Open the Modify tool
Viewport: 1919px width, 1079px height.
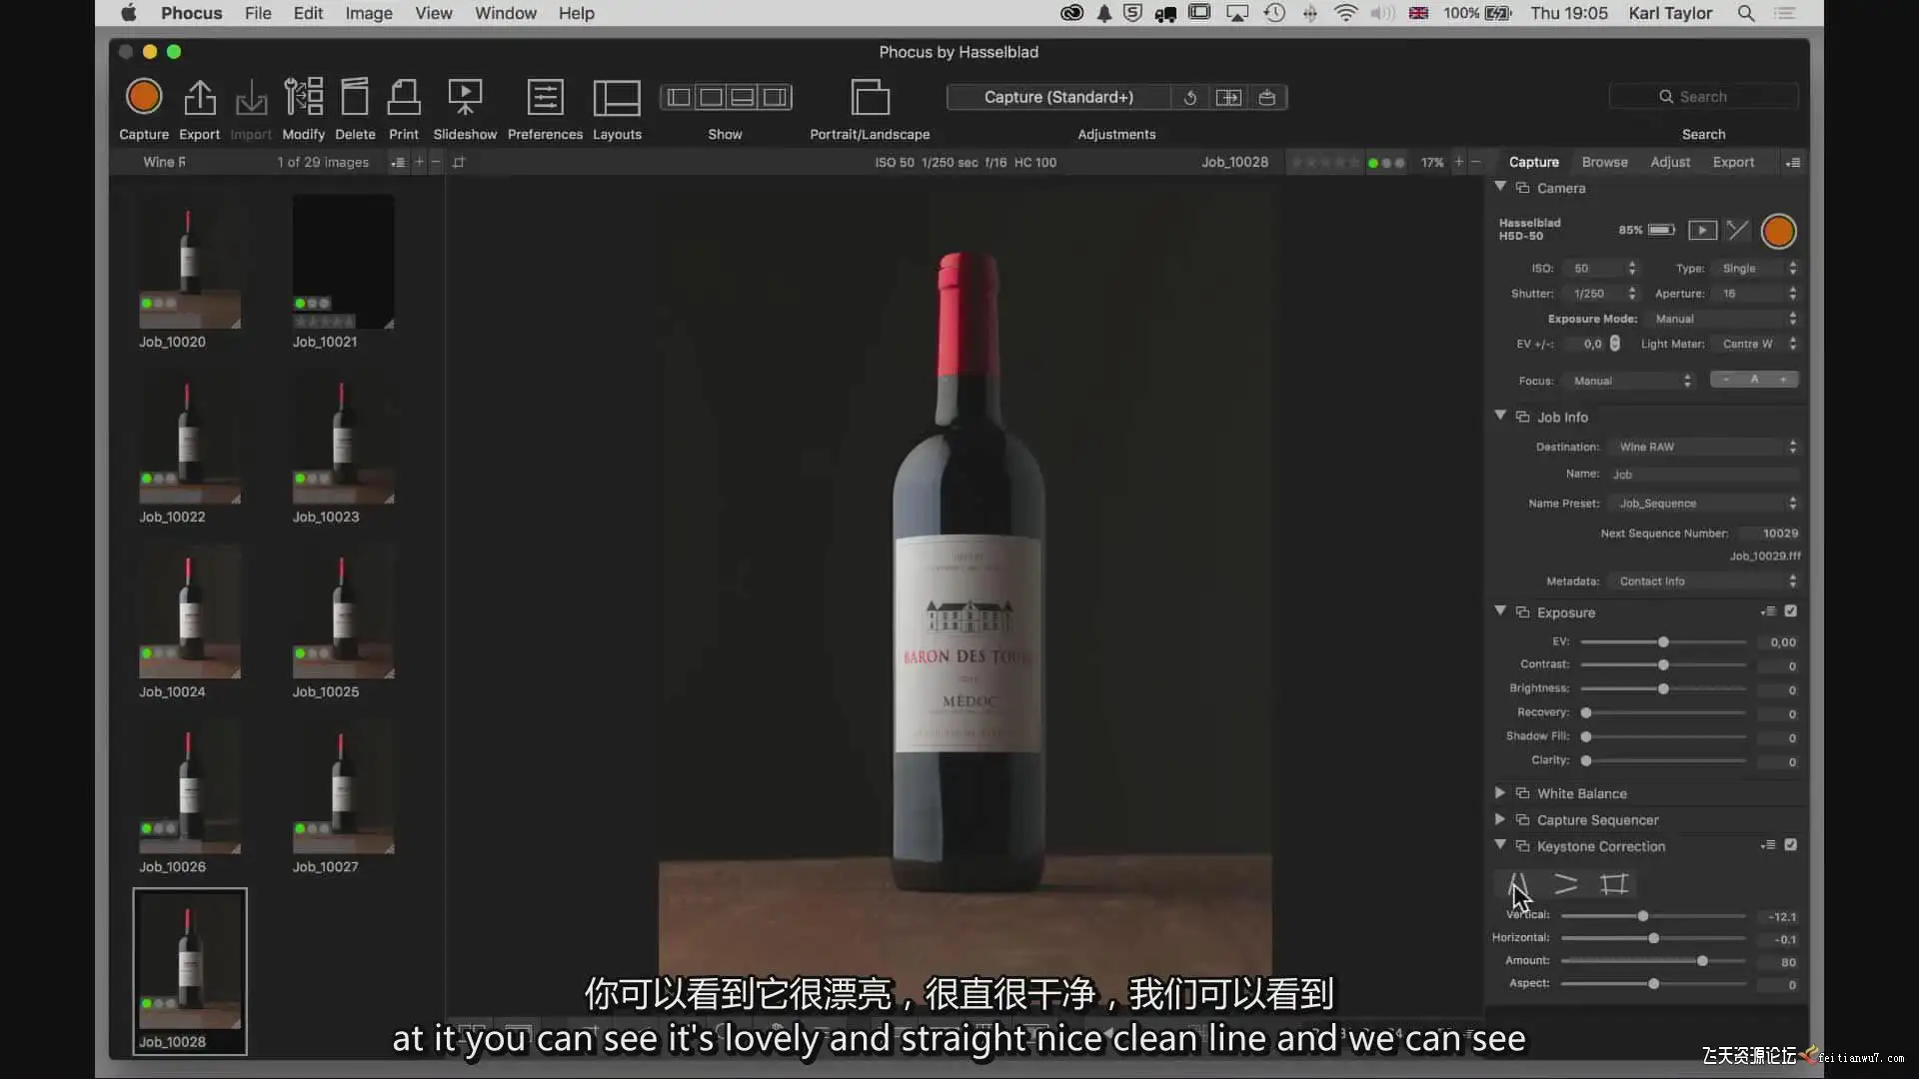pyautogui.click(x=303, y=98)
